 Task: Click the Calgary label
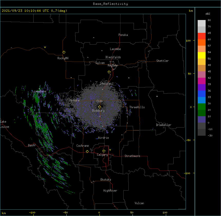[x=103, y=155]
